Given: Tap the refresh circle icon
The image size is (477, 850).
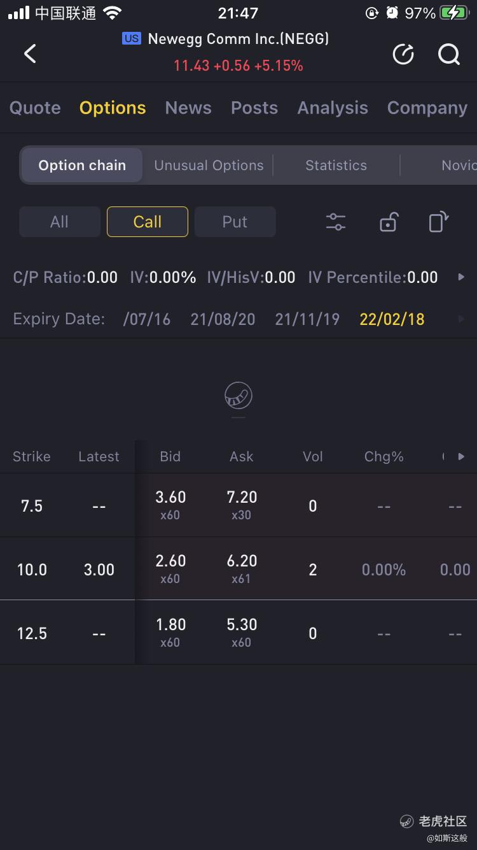Looking at the screenshot, I should tap(403, 55).
